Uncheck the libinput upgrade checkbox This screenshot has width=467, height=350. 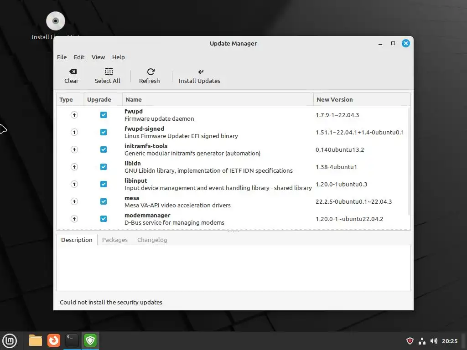(x=104, y=184)
